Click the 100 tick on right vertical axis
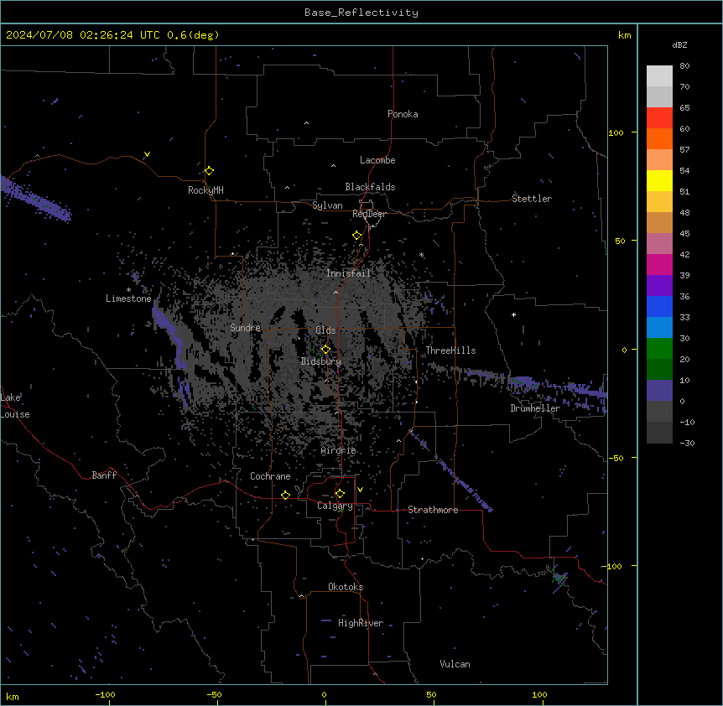723x706 pixels. 616,132
